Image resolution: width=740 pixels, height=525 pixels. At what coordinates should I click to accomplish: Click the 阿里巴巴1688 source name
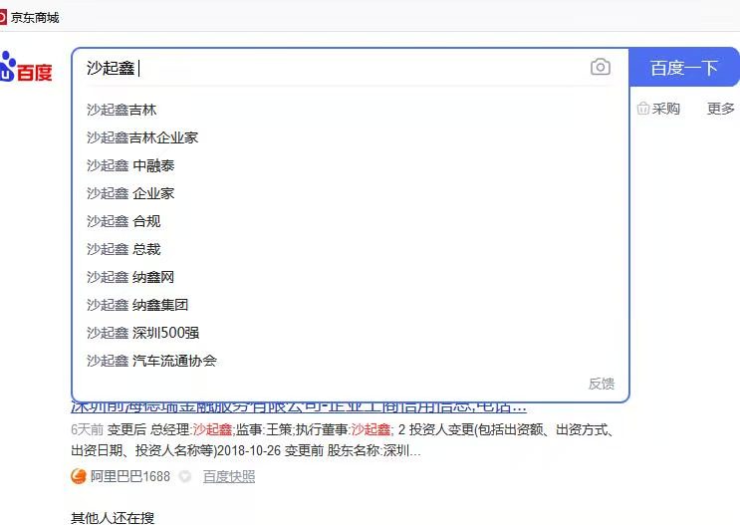[x=130, y=476]
